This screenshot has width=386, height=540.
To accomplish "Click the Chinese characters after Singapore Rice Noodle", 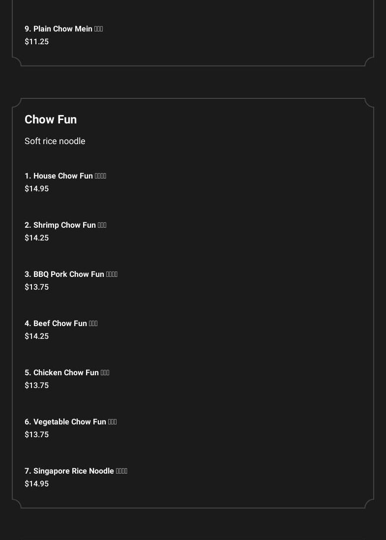I will (121, 471).
